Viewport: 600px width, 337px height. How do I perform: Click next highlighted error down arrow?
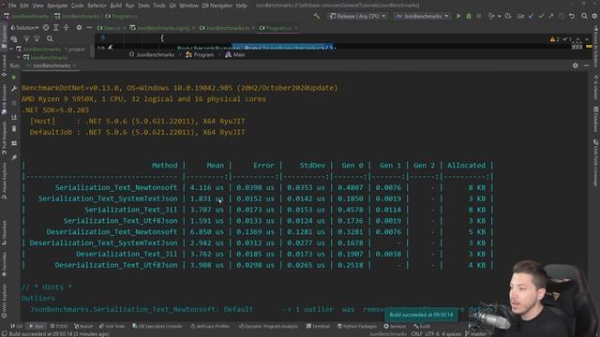point(587,39)
